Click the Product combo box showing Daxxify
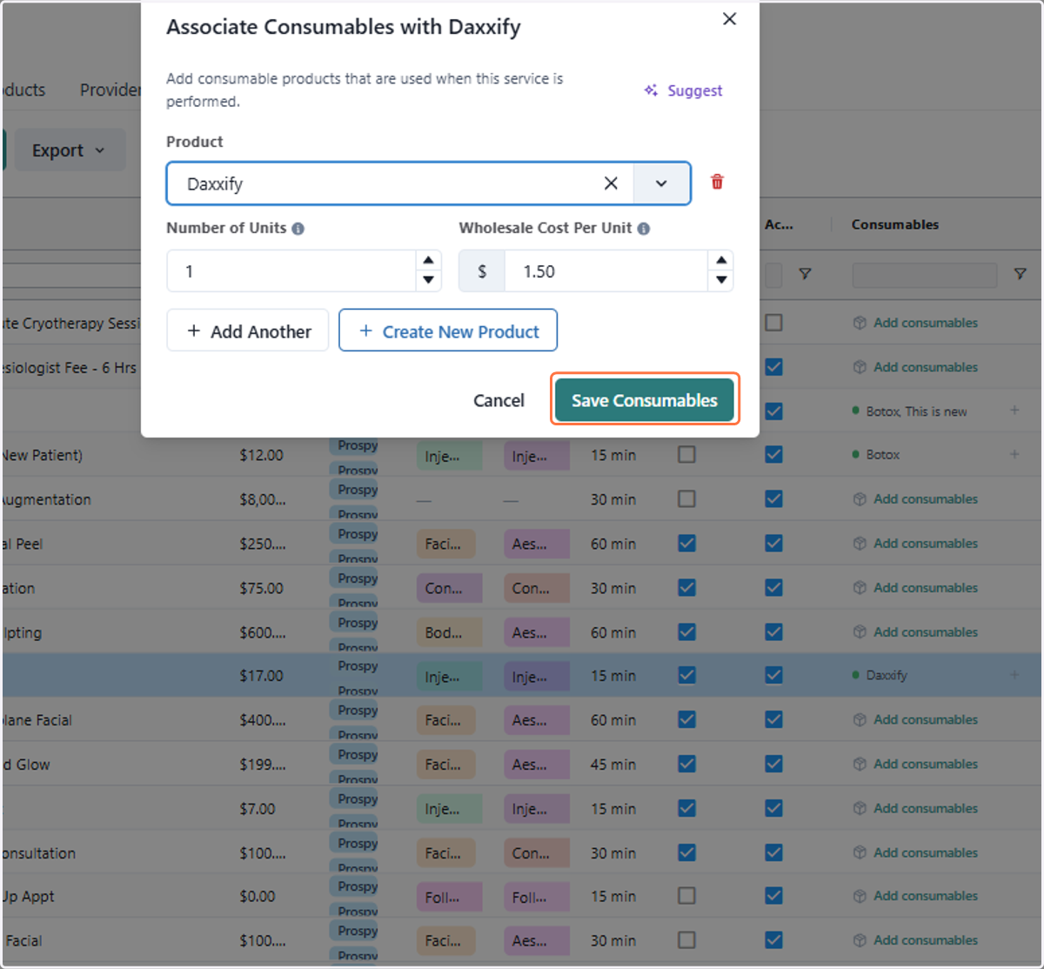1044x969 pixels. [429, 184]
